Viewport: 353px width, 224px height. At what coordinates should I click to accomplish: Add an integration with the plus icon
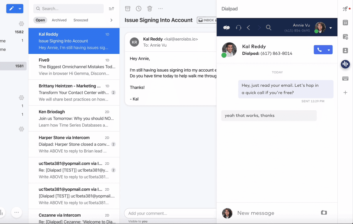[x=345, y=93]
